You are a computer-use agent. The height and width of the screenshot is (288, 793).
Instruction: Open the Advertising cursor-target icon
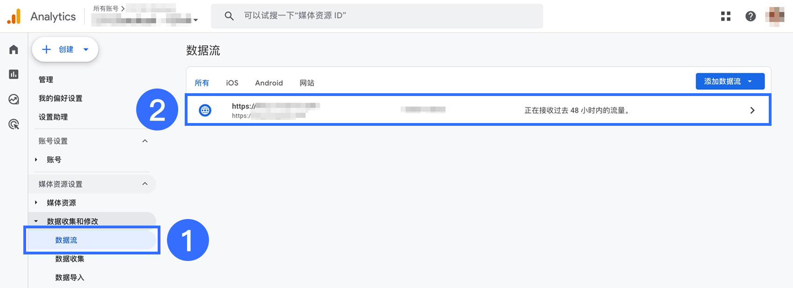coord(14,124)
